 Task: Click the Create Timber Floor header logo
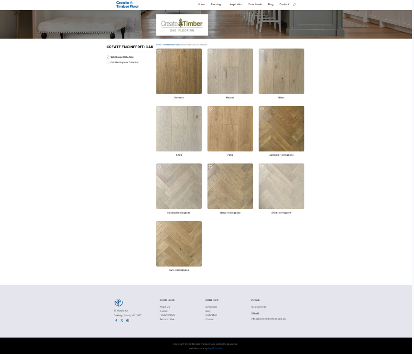click(x=127, y=4)
